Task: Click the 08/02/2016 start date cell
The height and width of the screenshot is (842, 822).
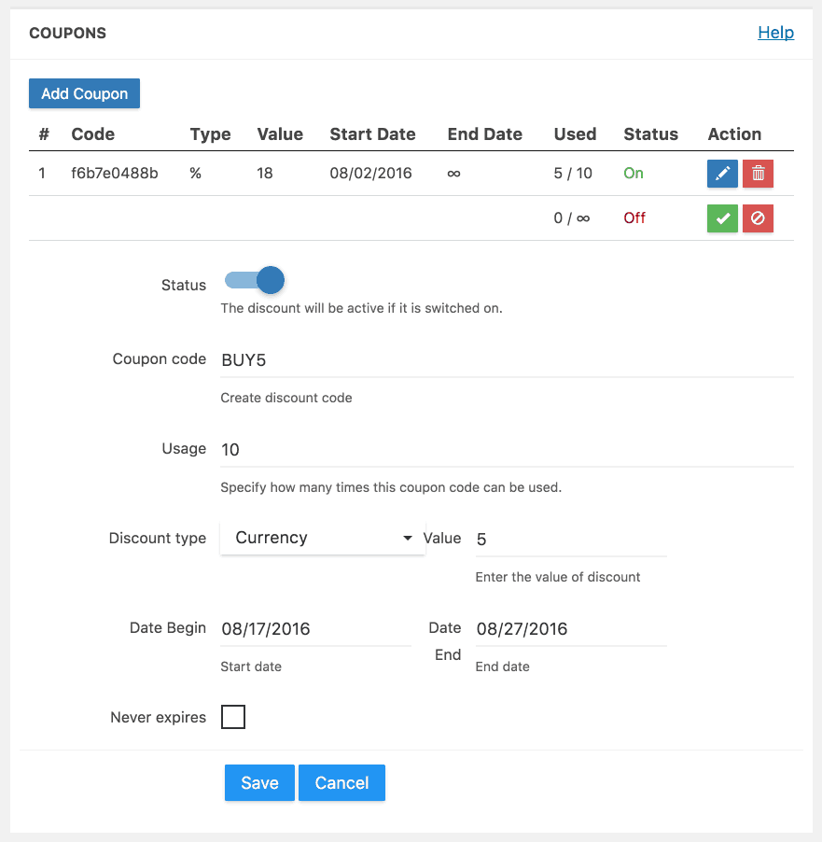Action: click(x=370, y=173)
